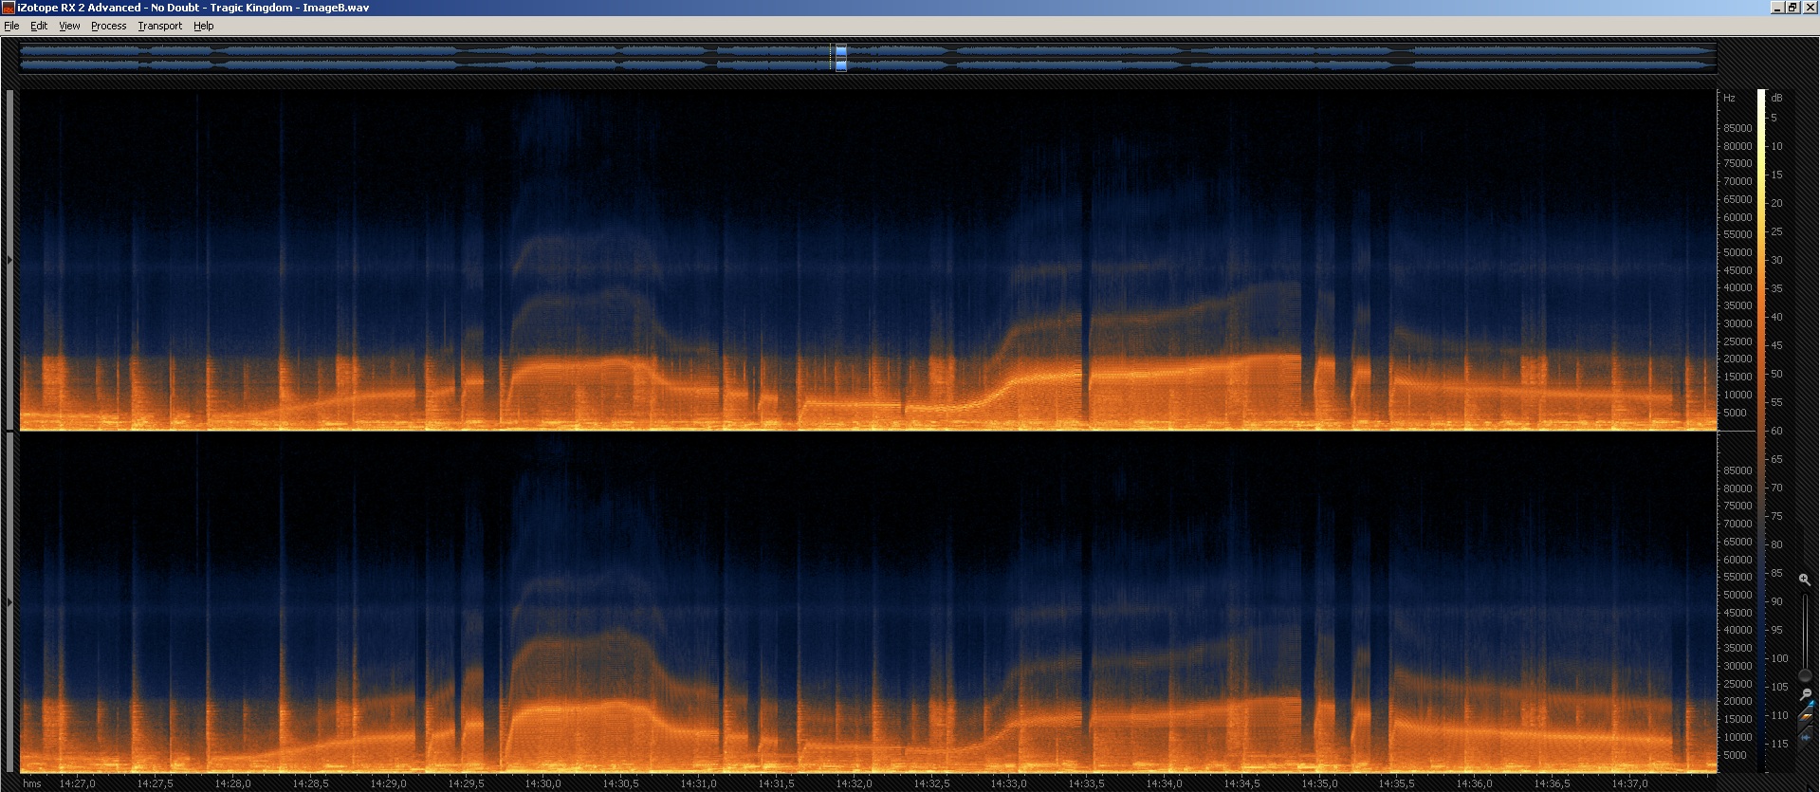Restore down the application window
The width and height of the screenshot is (1820, 792).
pyautogui.click(x=1792, y=8)
